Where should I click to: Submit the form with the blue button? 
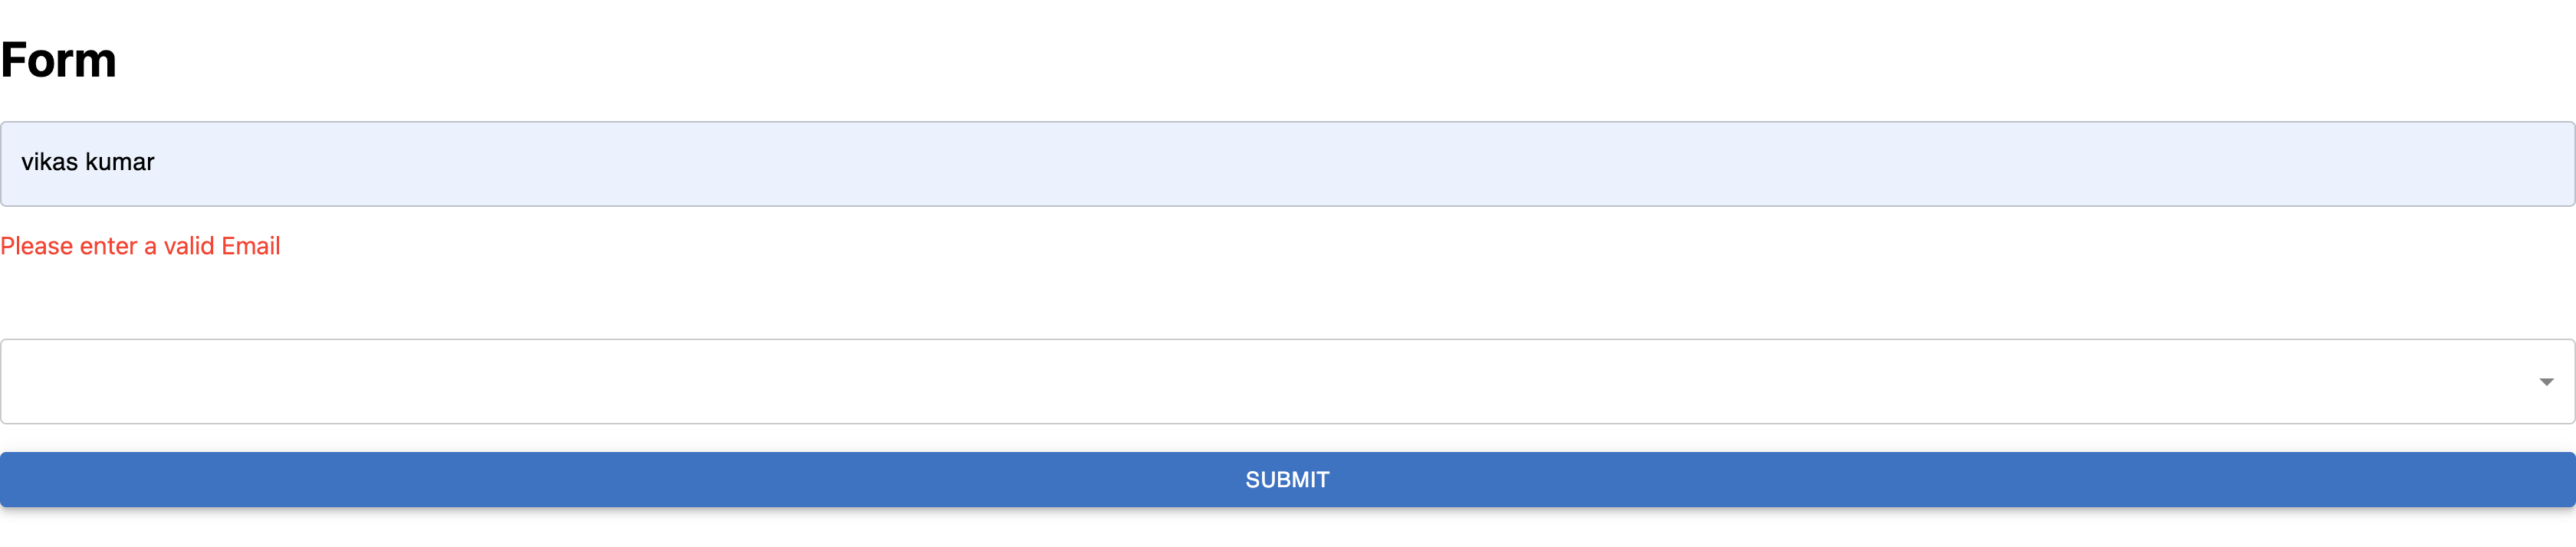pos(1288,480)
